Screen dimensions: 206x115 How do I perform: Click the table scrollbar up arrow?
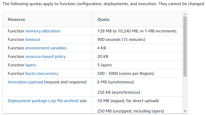coord(185,14)
